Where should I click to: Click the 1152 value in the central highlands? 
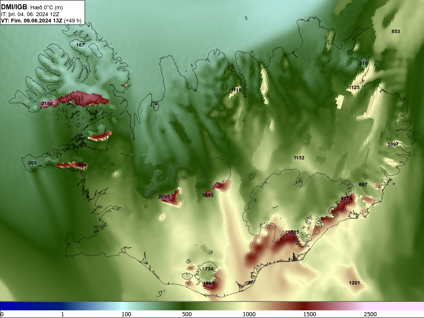(x=299, y=158)
